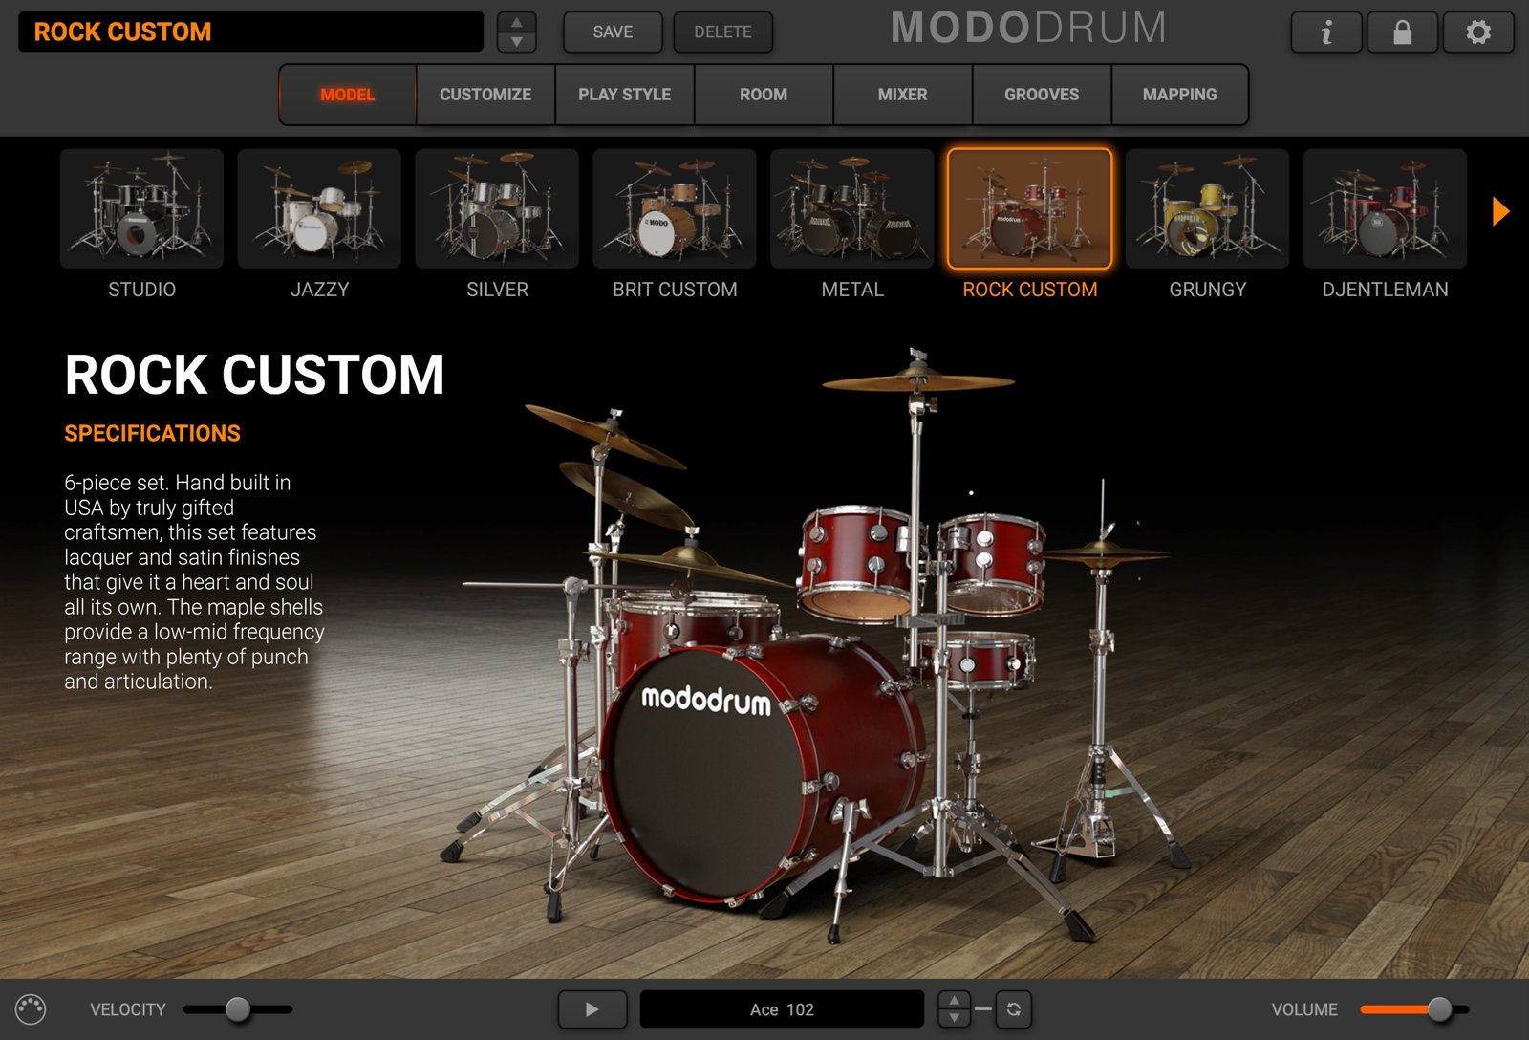Image resolution: width=1529 pixels, height=1040 pixels.
Task: Show next kits with orange arrow
Action: tap(1500, 211)
